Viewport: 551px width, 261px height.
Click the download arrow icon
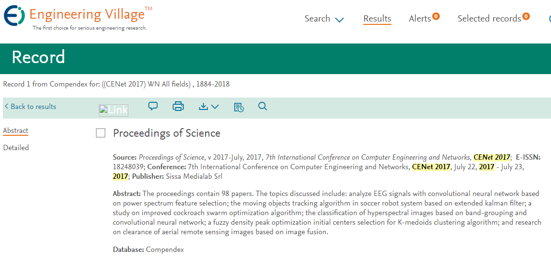pyautogui.click(x=204, y=107)
